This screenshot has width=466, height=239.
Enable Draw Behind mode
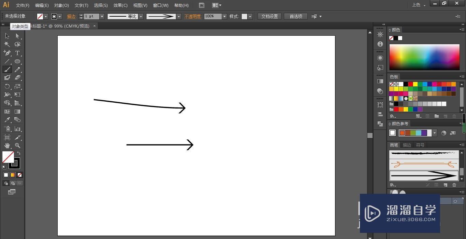point(13,183)
